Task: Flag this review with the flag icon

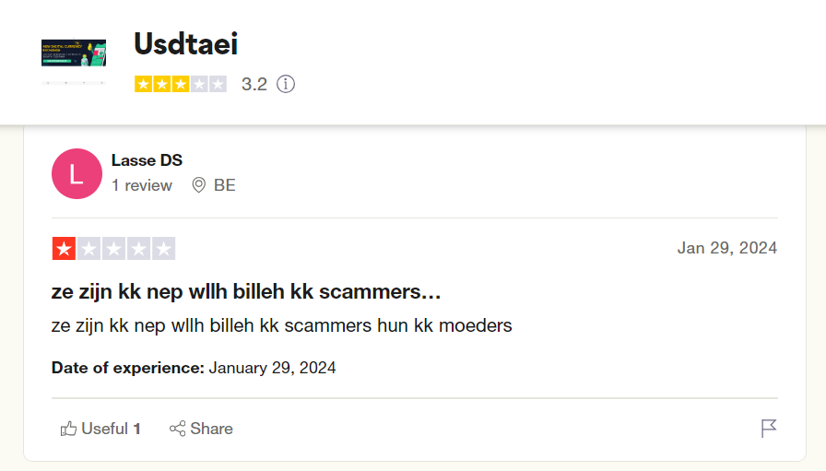Action: click(769, 429)
